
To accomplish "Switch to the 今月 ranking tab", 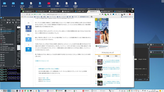I will coord(116,56).
